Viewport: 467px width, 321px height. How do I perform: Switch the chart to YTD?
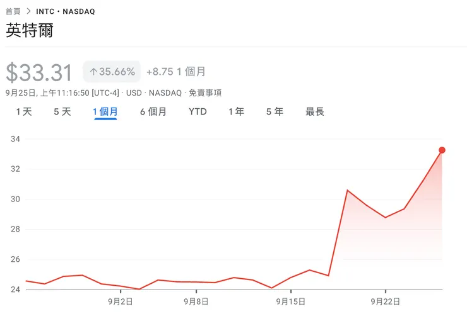pyautogui.click(x=198, y=111)
